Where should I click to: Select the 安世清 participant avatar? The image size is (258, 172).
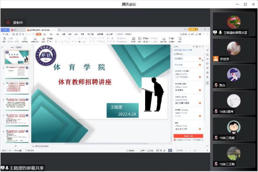tap(234, 48)
